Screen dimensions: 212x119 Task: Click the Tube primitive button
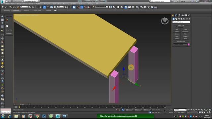pos(185,34)
